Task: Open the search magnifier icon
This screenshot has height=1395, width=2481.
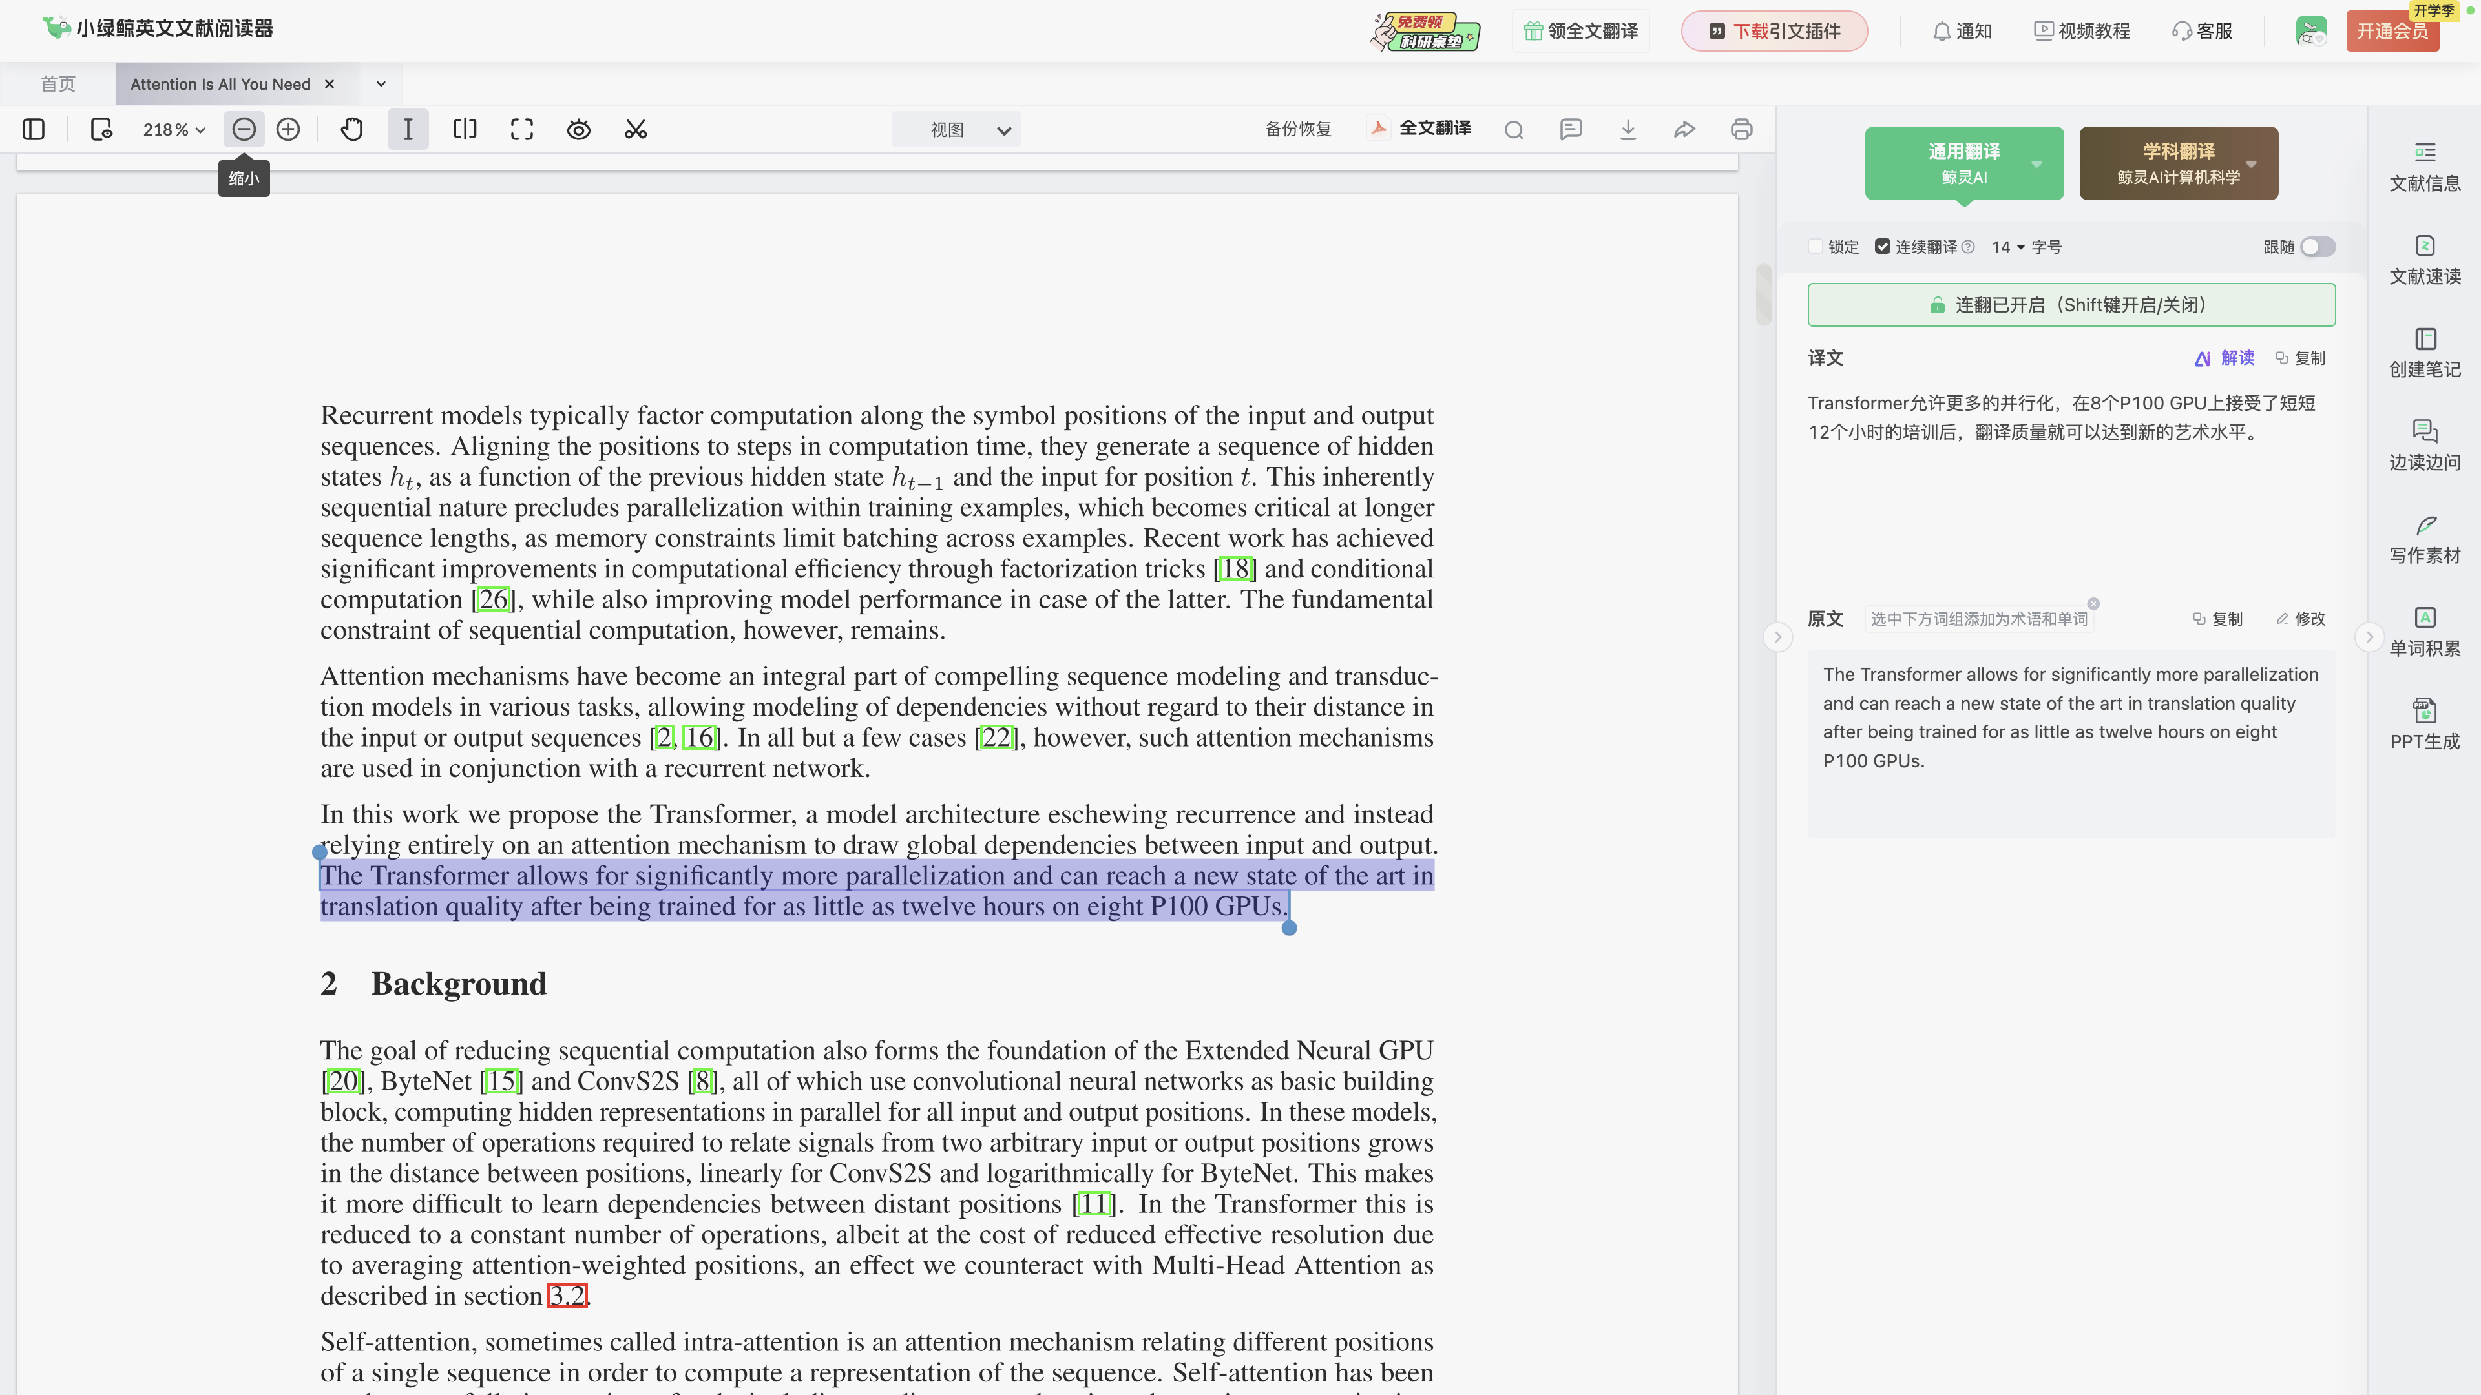Action: click(1513, 130)
